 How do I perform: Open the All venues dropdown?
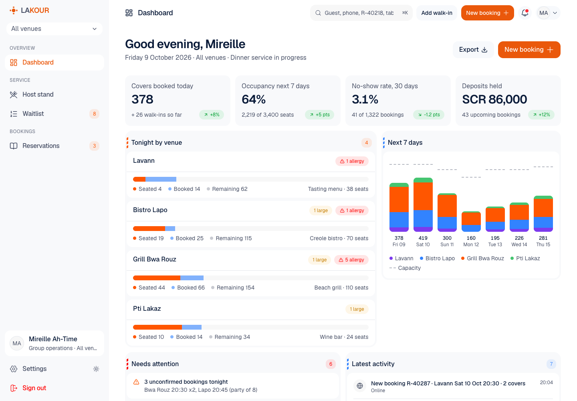click(54, 29)
